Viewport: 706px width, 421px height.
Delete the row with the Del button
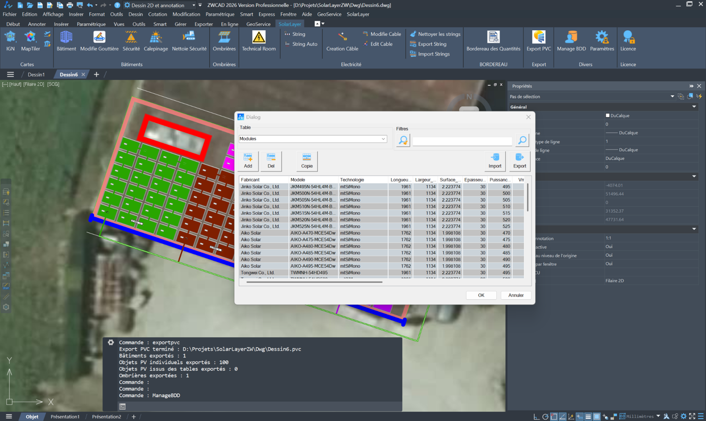pyautogui.click(x=271, y=161)
